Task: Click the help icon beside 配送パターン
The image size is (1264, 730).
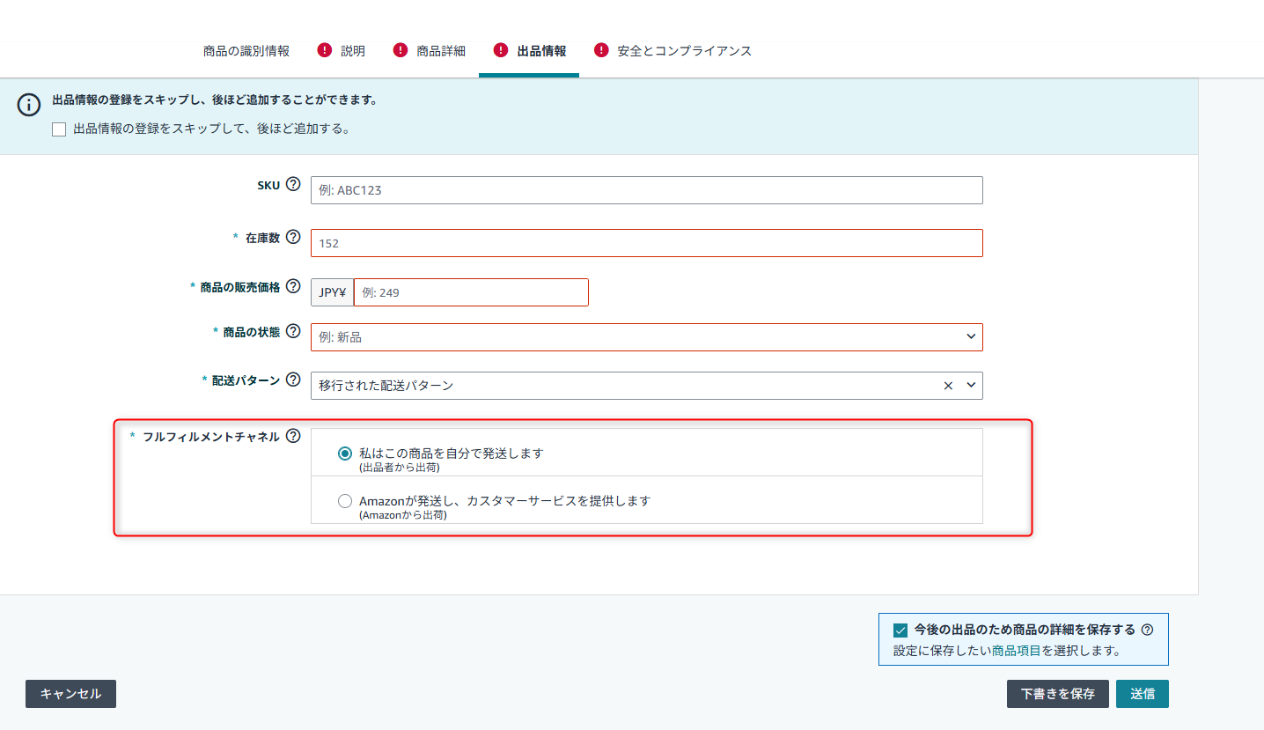Action: tap(293, 379)
